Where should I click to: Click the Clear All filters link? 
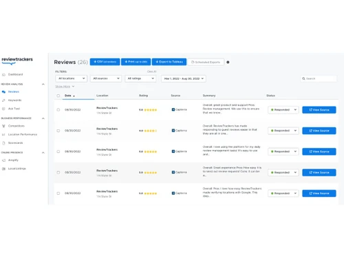click(151, 72)
